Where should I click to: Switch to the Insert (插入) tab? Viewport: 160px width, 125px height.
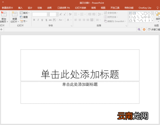[x=20, y=8]
